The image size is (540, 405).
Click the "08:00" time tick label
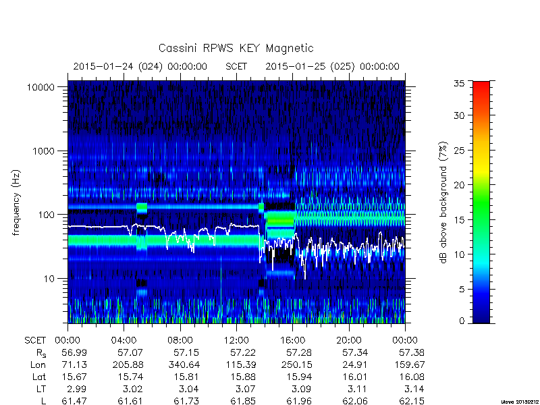(180, 341)
